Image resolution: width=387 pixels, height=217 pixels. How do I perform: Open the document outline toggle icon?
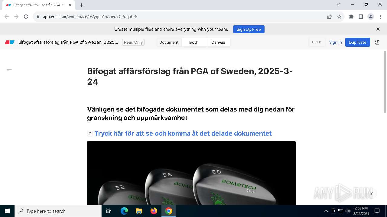click(9, 71)
